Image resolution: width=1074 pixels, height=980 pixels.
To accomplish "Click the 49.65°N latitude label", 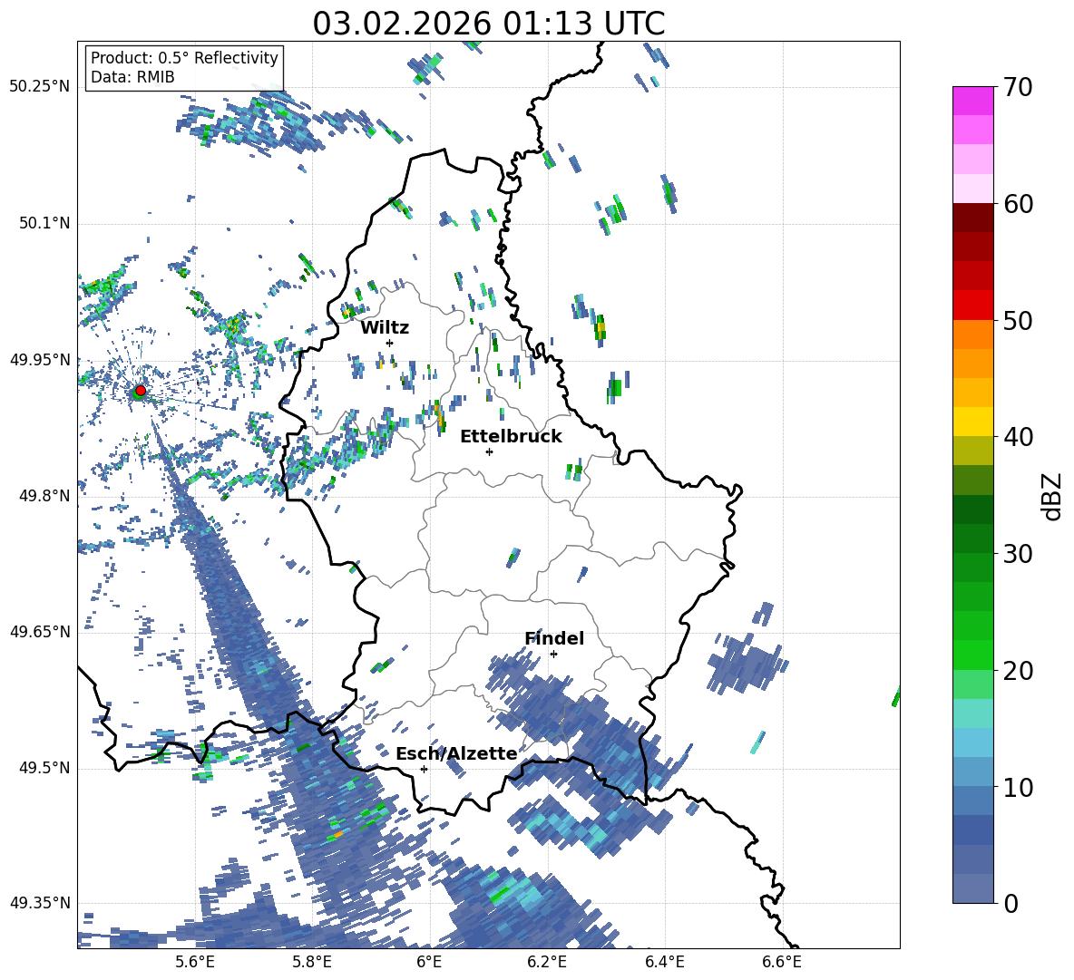I will [39, 632].
